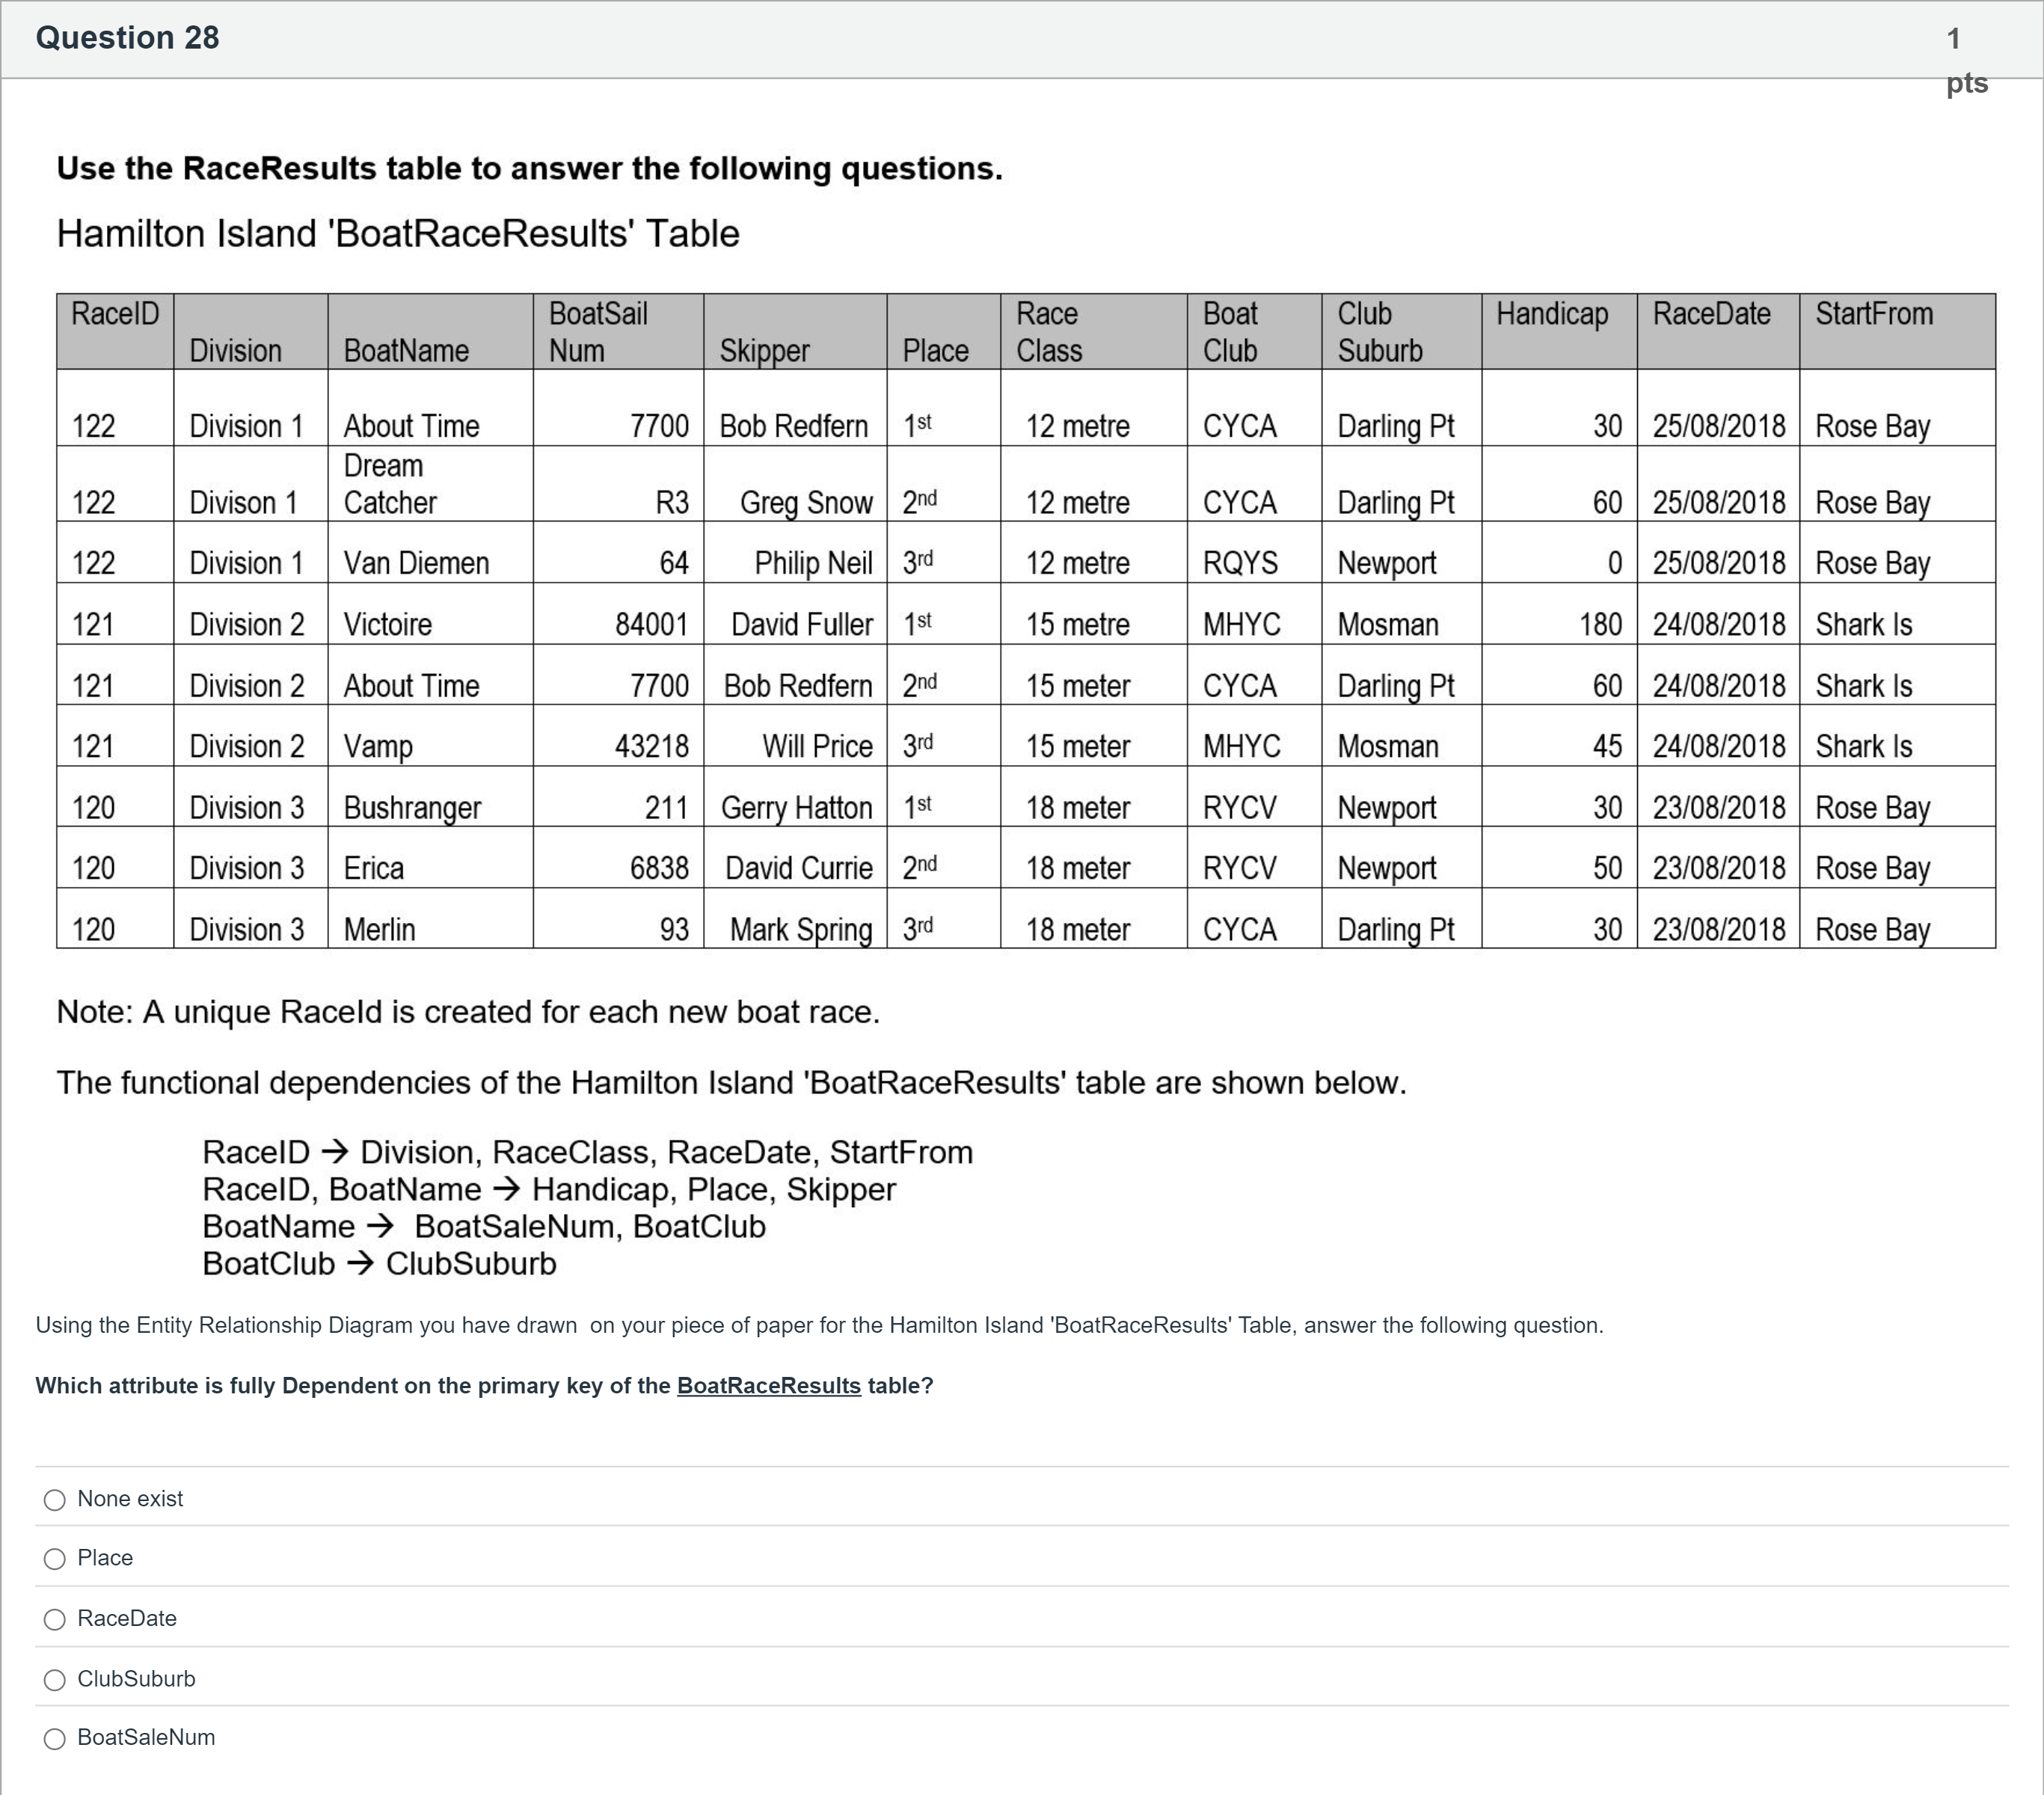Click the 'Dream Catcher' boat name cell
2044x1795 pixels.
tap(390, 484)
